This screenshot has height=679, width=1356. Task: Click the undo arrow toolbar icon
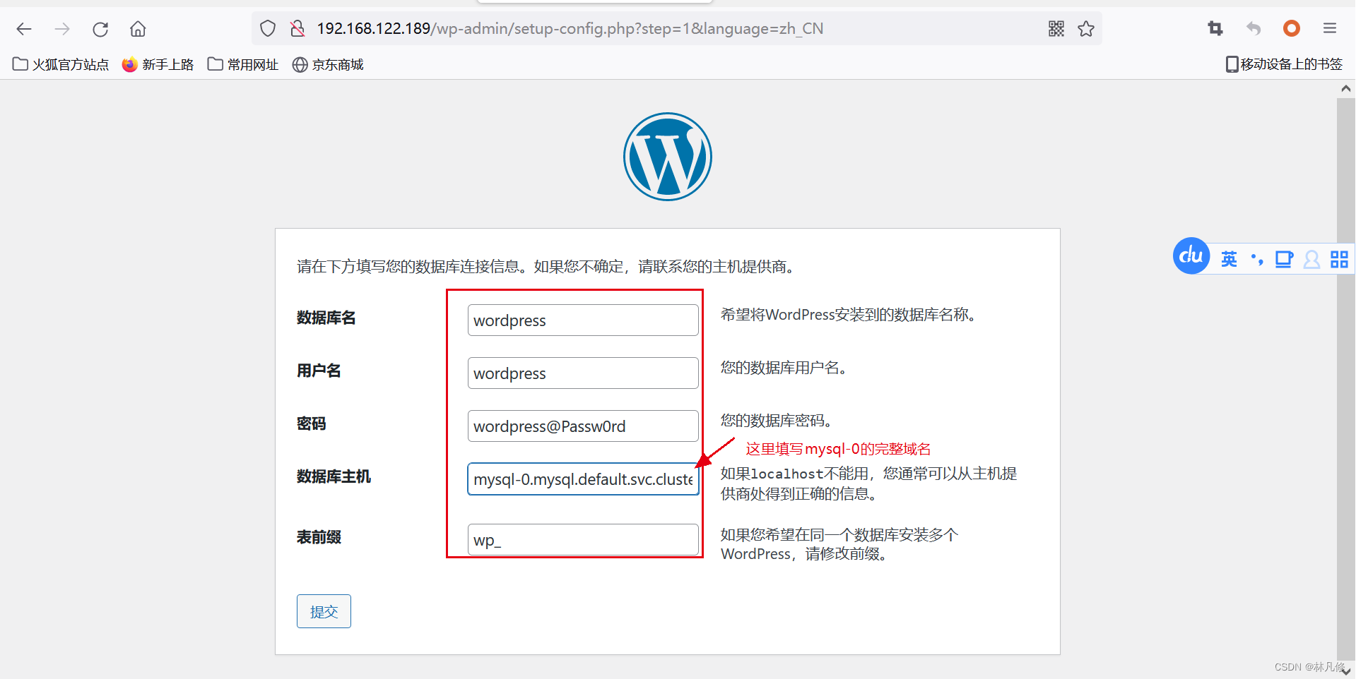(1254, 29)
